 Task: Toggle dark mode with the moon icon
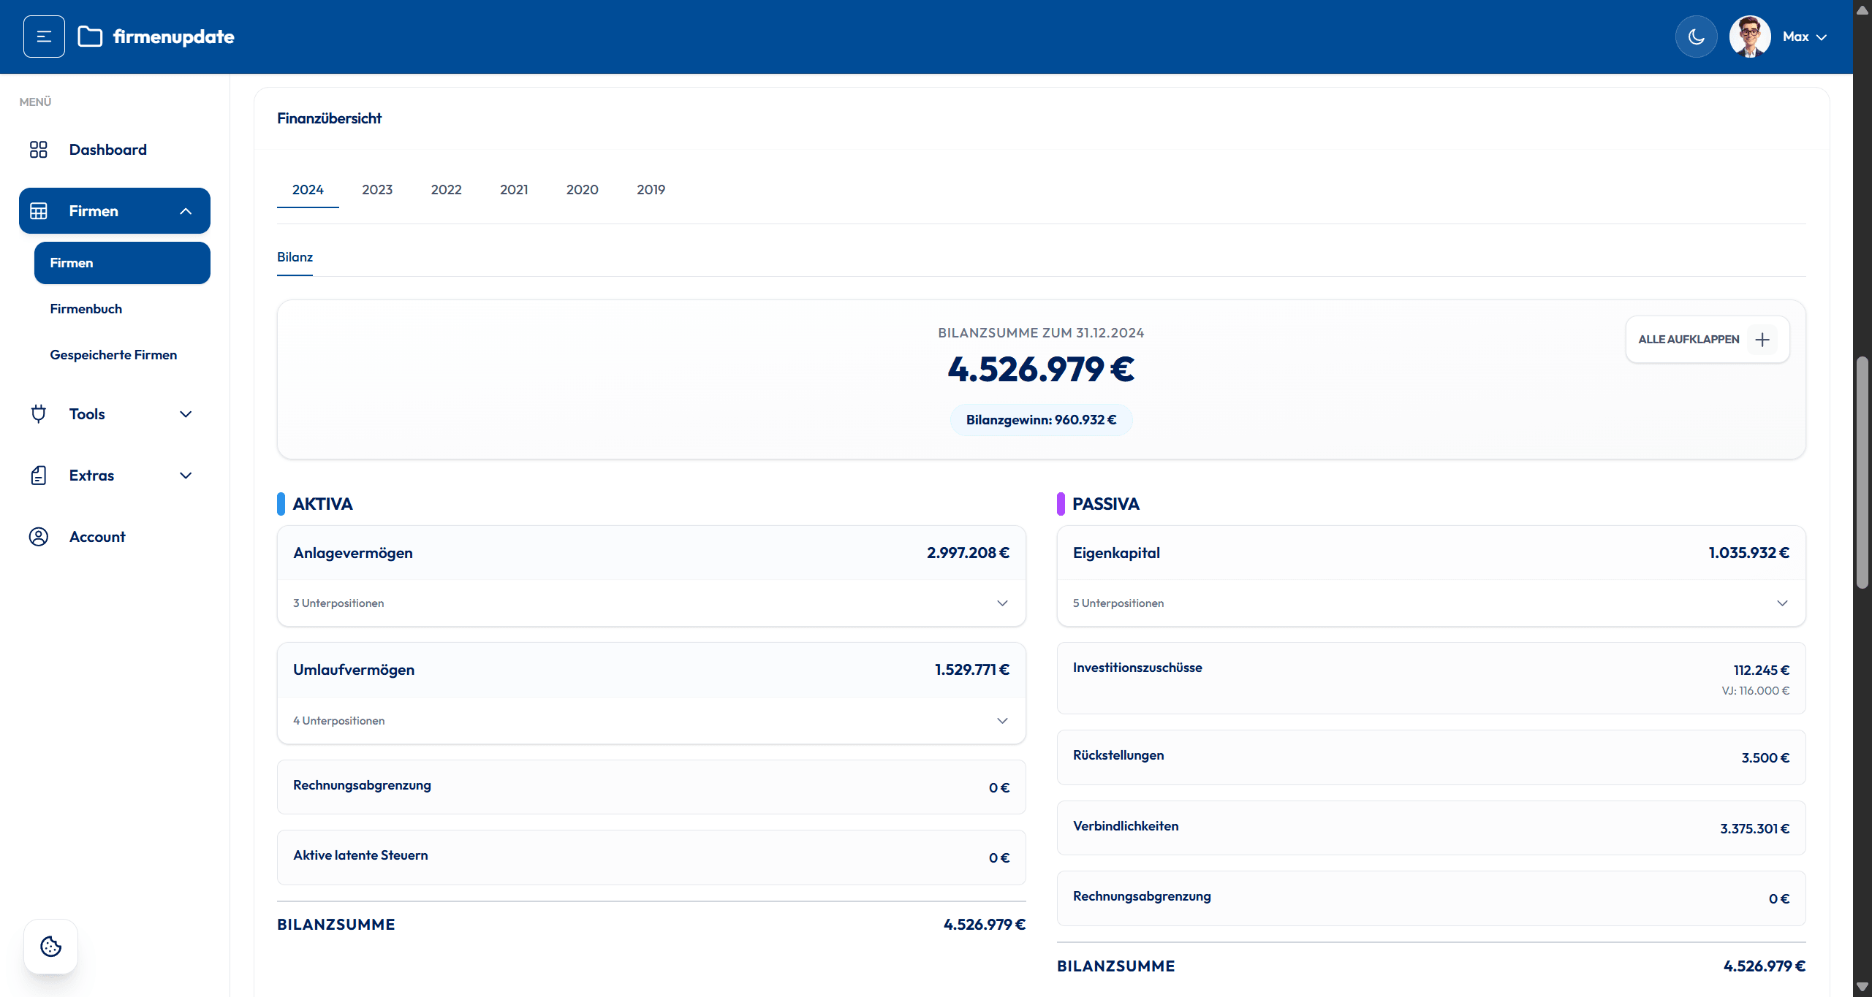click(x=1696, y=37)
